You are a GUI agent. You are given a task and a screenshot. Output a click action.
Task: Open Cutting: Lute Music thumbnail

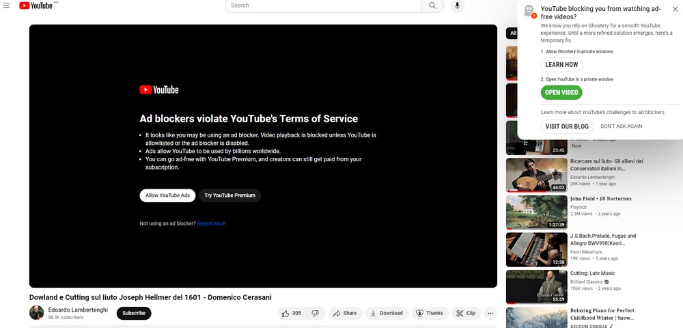(537, 287)
